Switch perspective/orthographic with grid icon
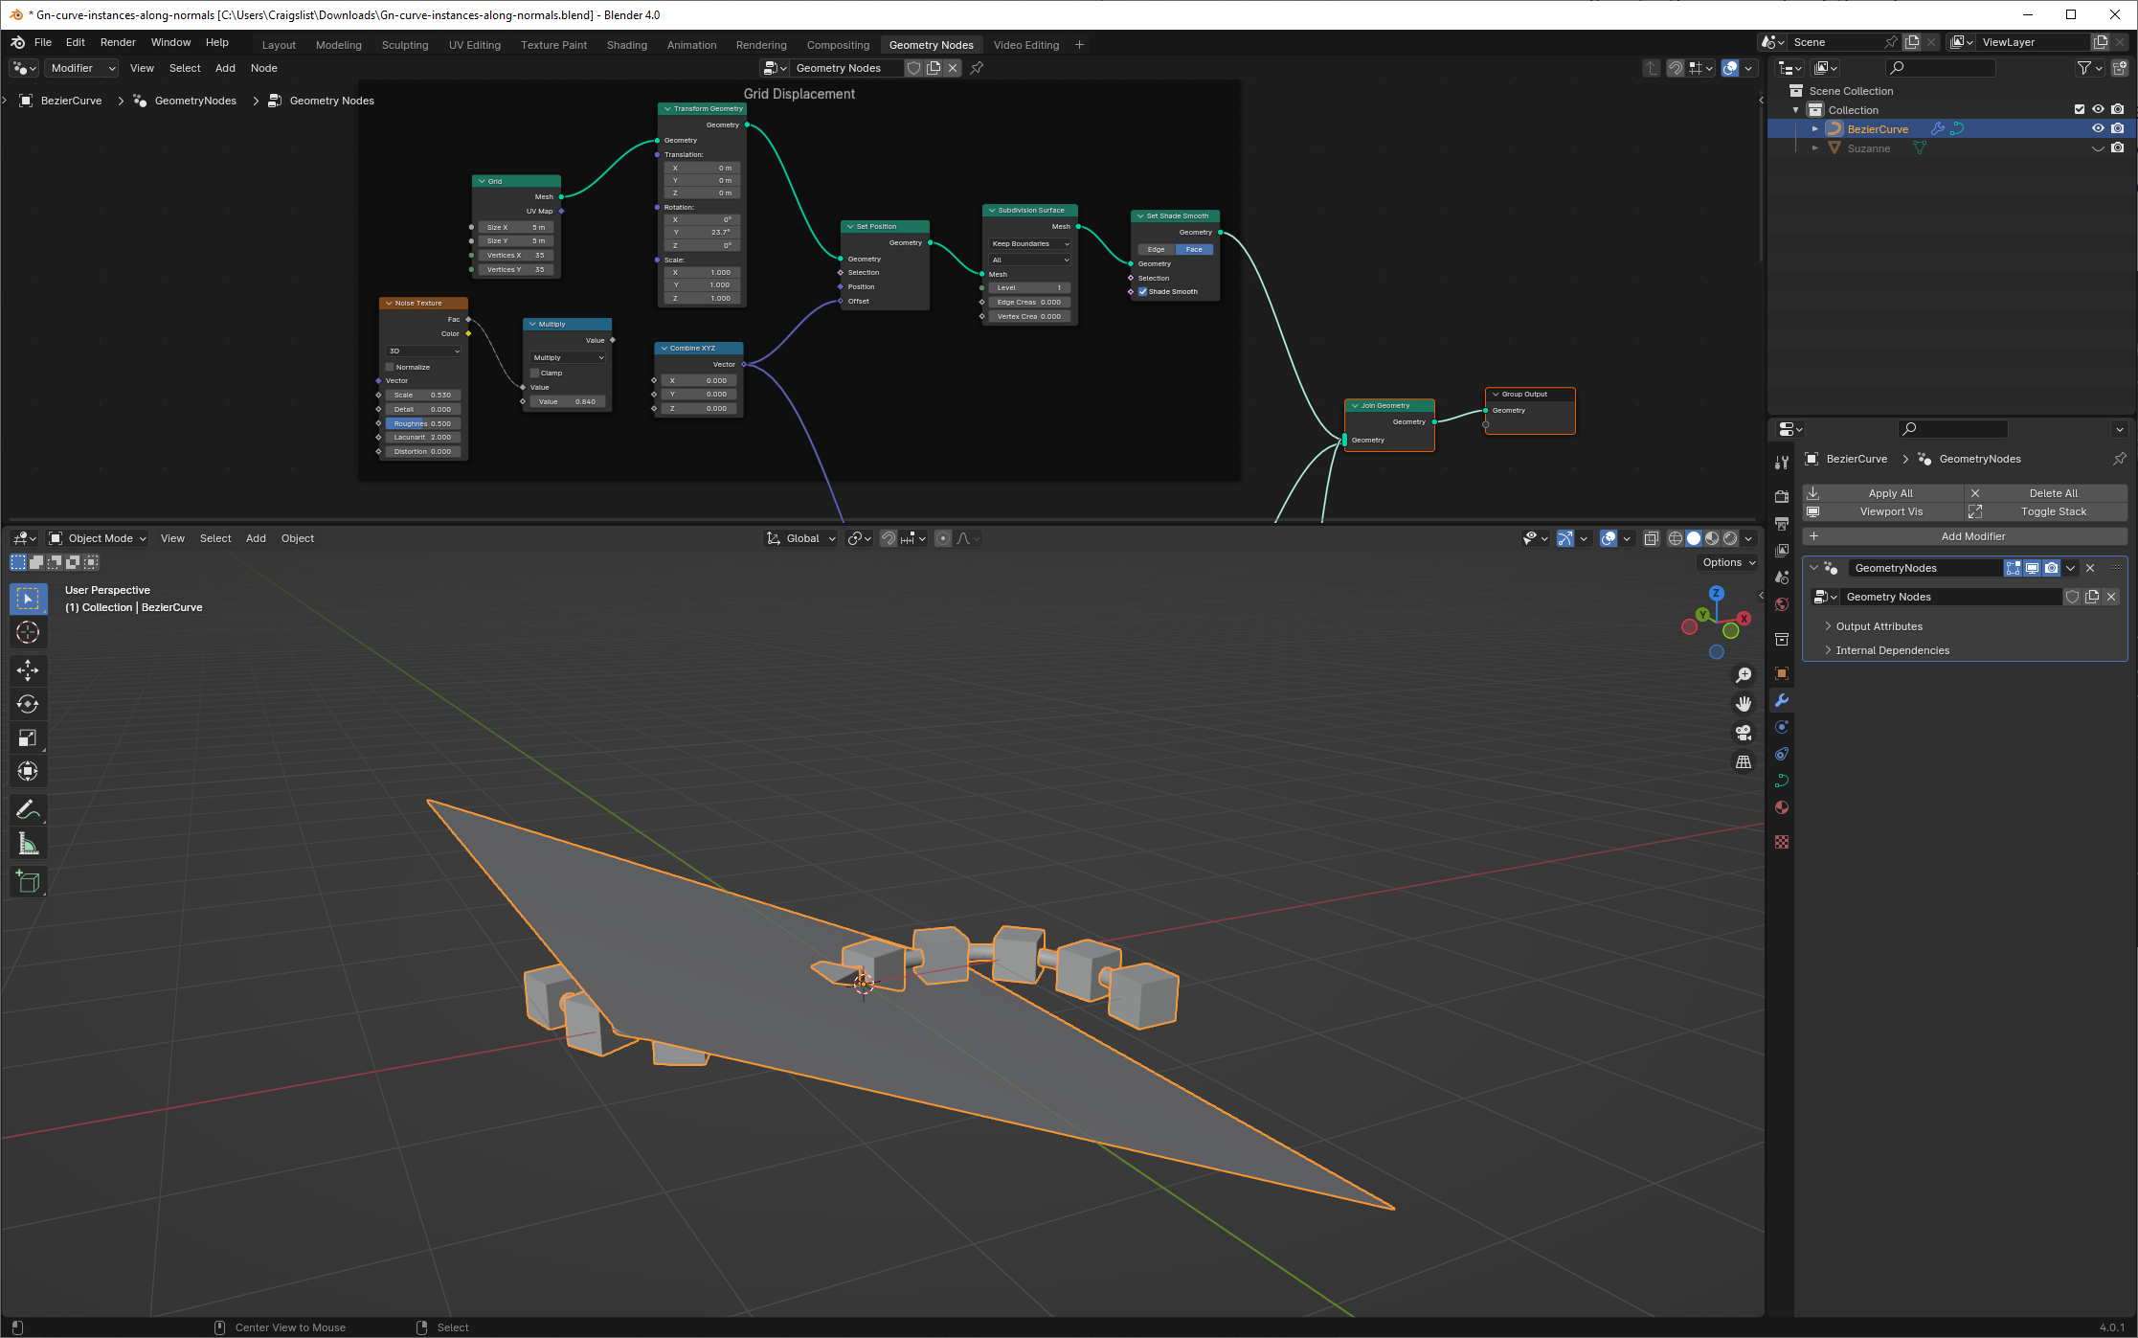The image size is (2138, 1338). tap(1744, 761)
